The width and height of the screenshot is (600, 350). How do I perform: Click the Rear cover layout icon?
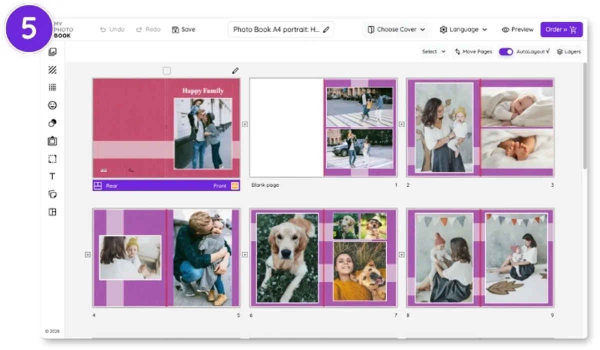pyautogui.click(x=97, y=185)
